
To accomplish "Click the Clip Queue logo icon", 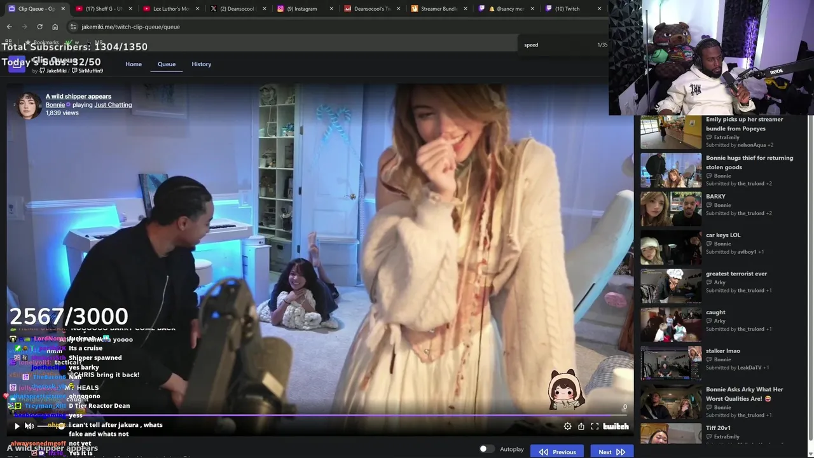I will click(x=17, y=64).
